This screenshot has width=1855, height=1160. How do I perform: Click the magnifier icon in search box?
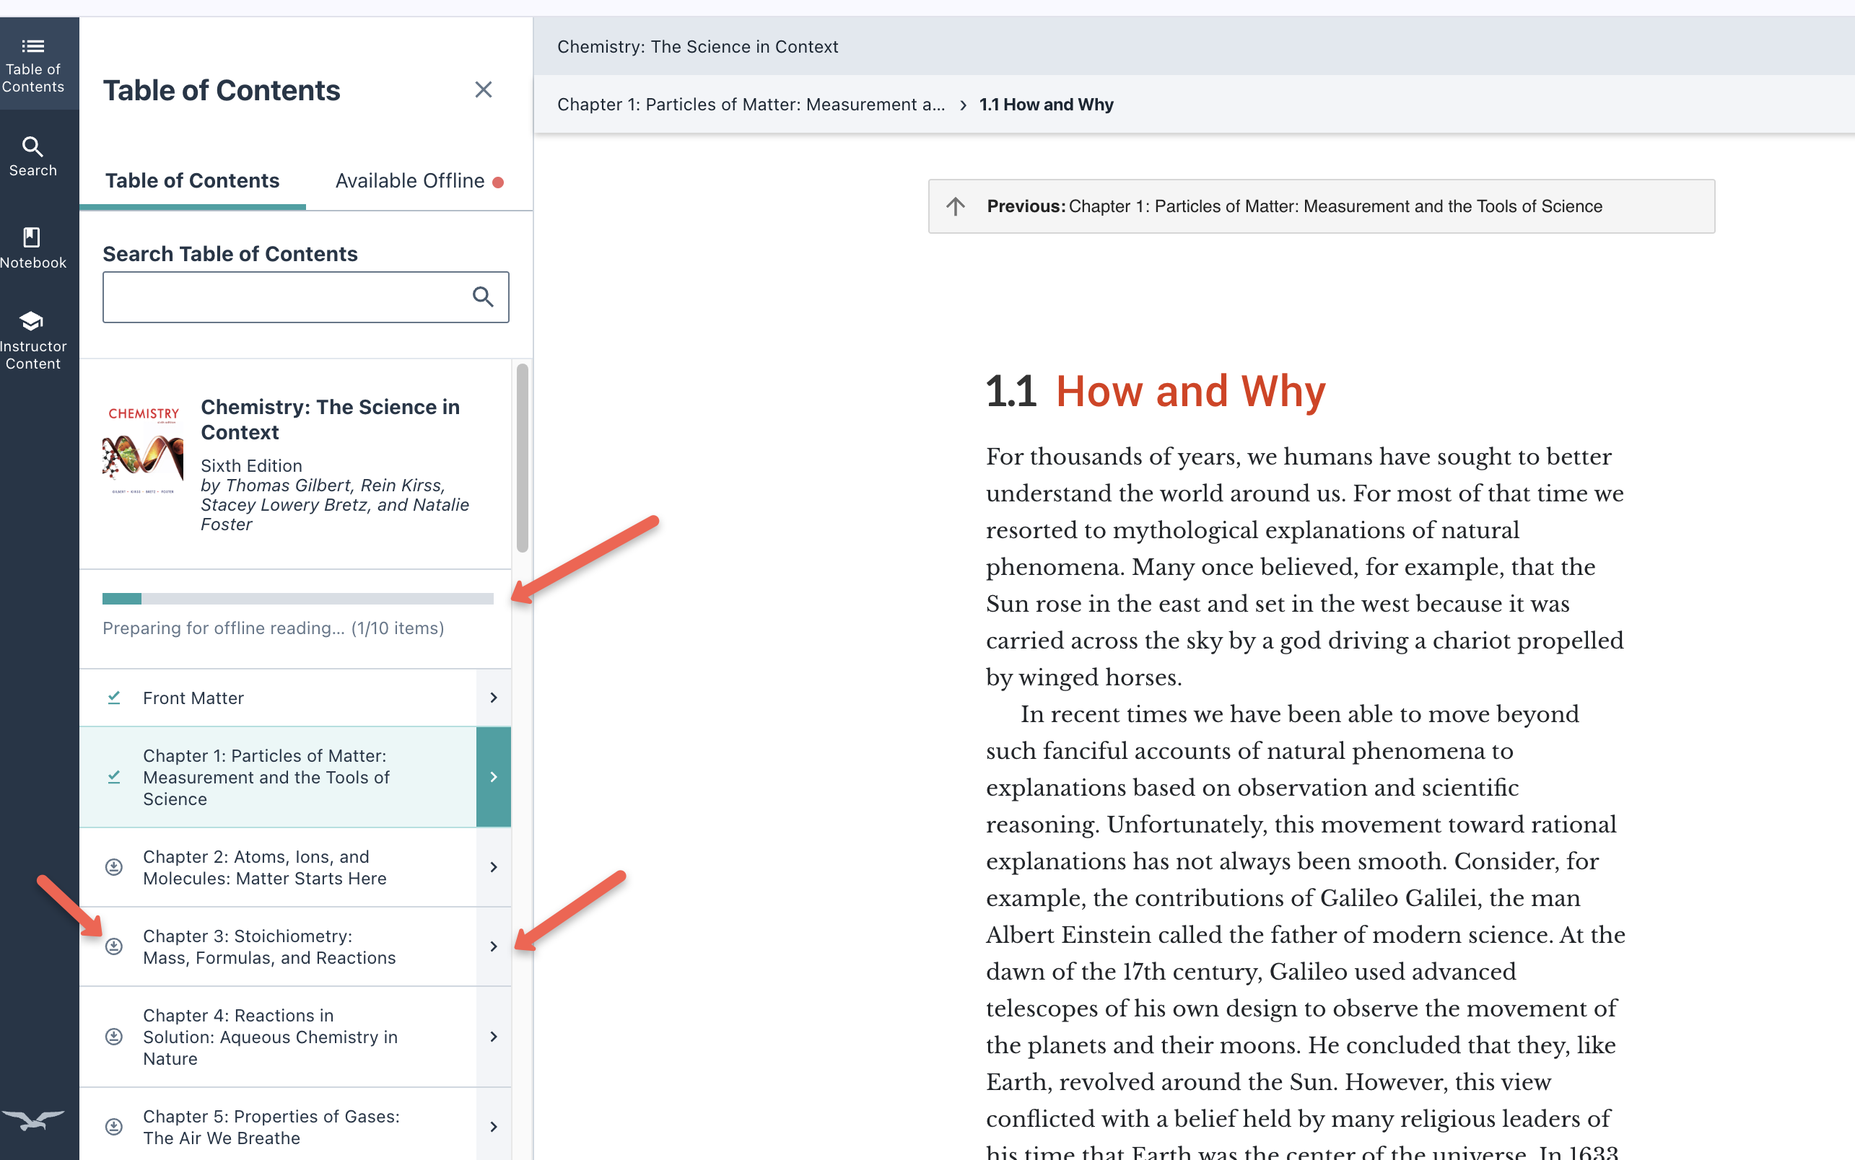[482, 296]
